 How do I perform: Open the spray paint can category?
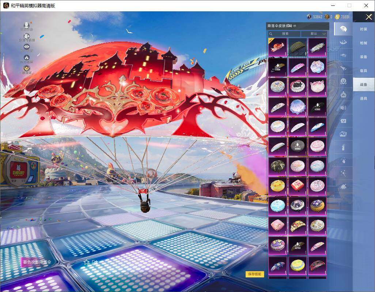pyautogui.click(x=343, y=147)
